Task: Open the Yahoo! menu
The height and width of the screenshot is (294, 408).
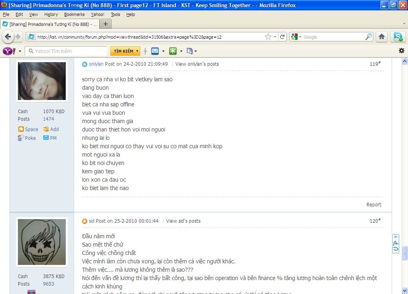Action: pyautogui.click(x=98, y=14)
